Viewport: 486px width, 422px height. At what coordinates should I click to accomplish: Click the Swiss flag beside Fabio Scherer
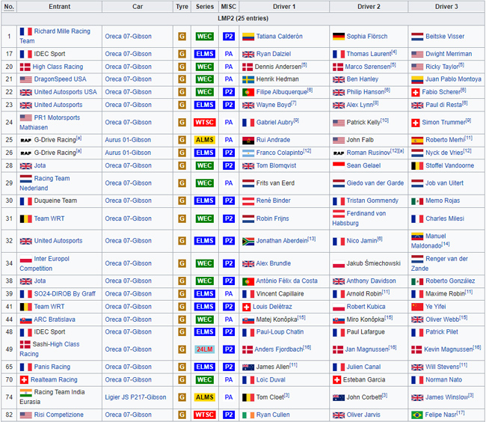415,92
